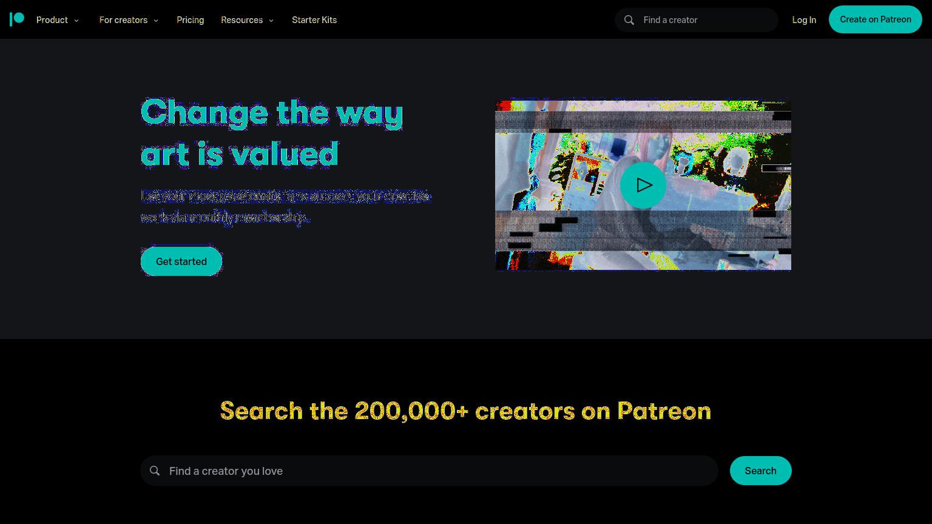Image resolution: width=932 pixels, height=524 pixels.
Task: Expand the Product dropdown chevron
Action: [x=76, y=21]
